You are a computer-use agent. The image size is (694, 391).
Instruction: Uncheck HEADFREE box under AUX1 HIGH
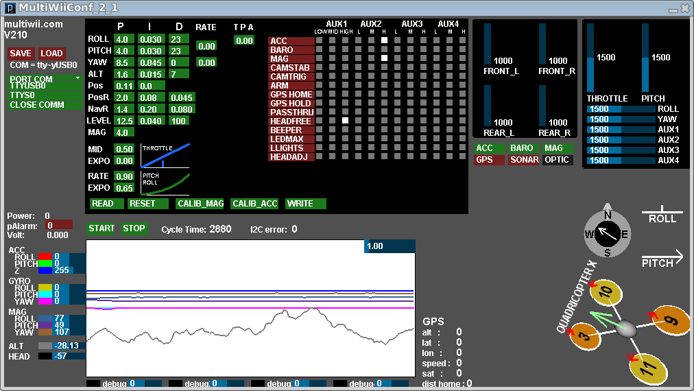[x=345, y=121]
